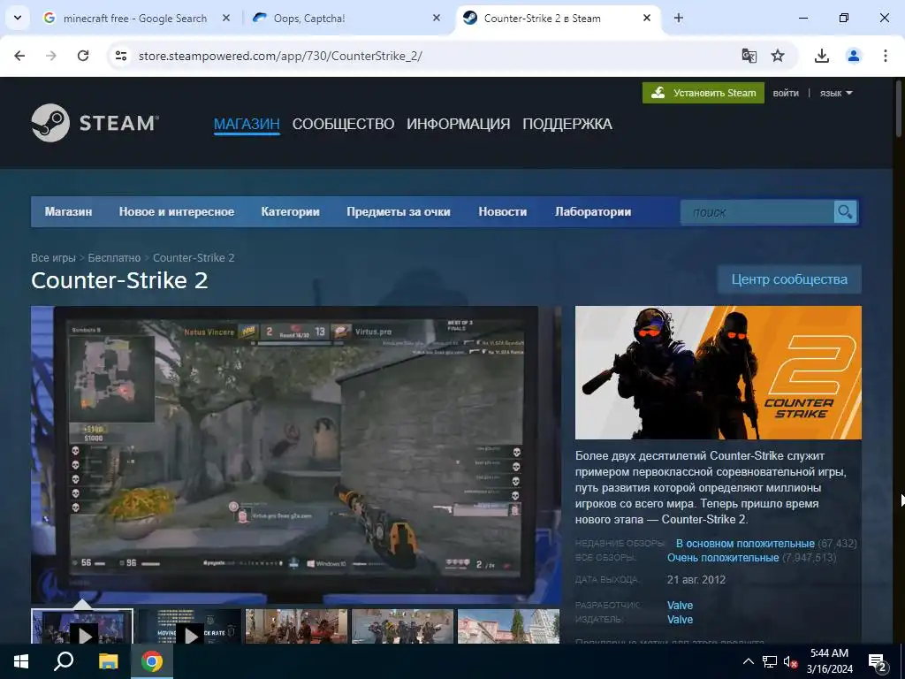Open the notification center icon
Viewport: 905px width, 679px height.
[x=878, y=663]
